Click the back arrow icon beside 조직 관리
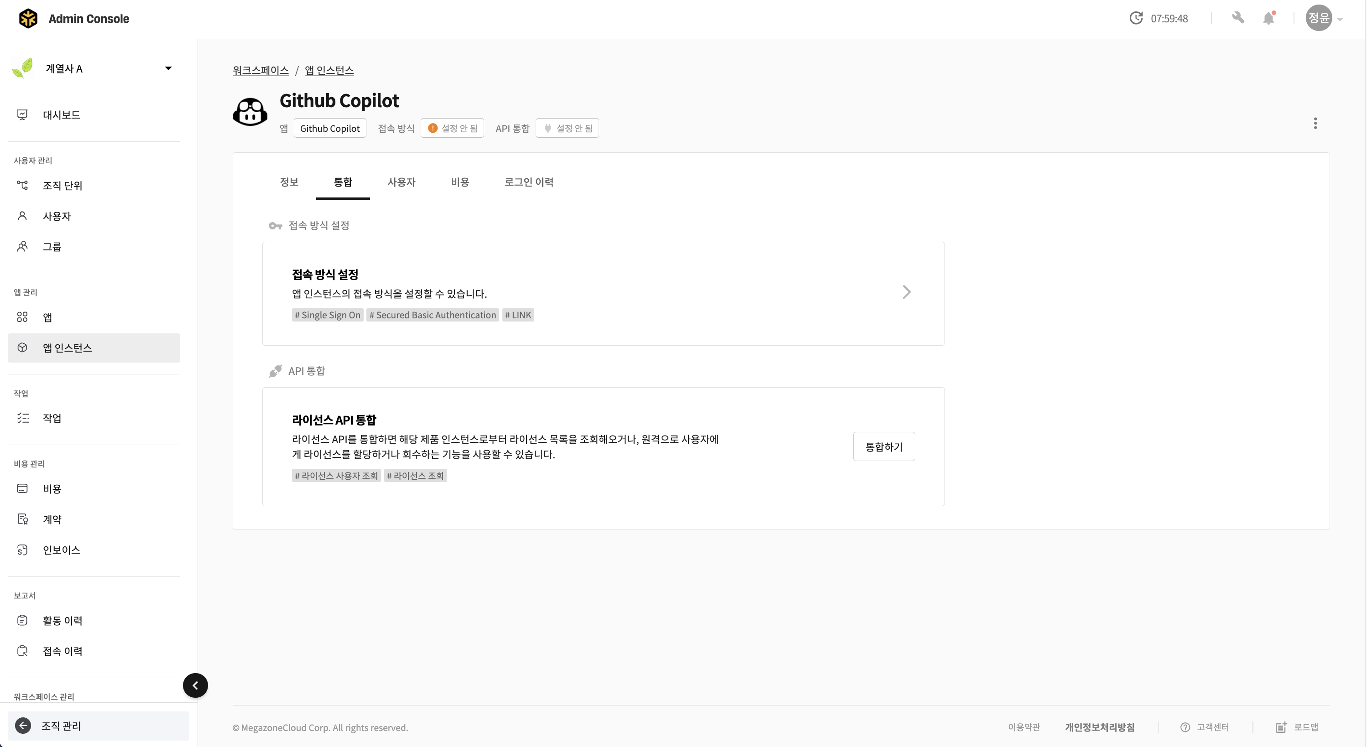The width and height of the screenshot is (1367, 747). point(23,726)
